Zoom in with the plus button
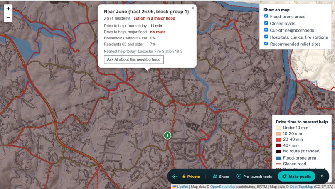Screen dimensions: 335x189 8,9
